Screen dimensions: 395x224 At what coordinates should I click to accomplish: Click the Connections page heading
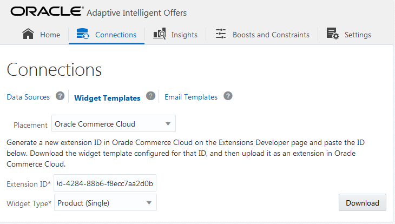(54, 70)
